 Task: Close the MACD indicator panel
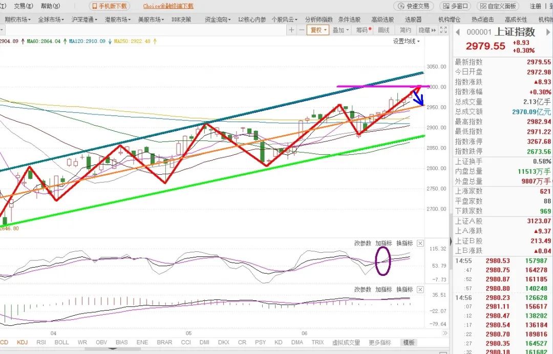[x=420, y=289]
